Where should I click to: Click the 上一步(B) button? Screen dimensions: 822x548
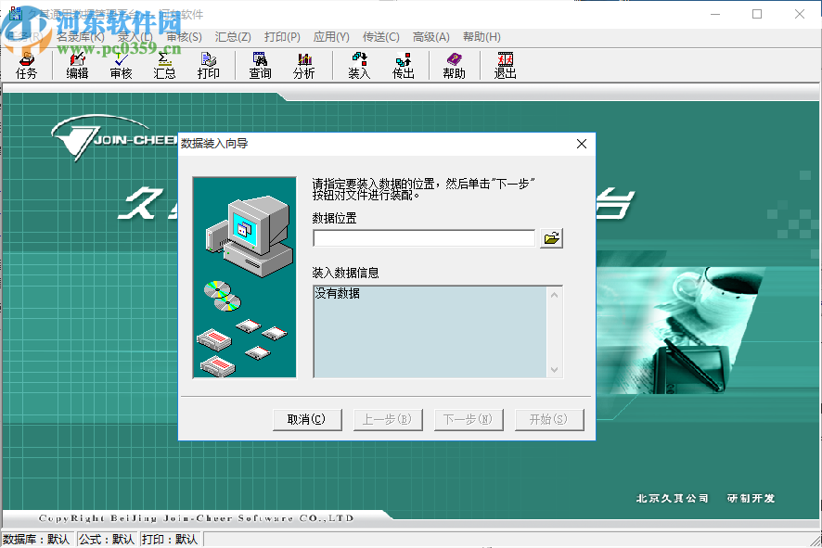[x=388, y=420]
